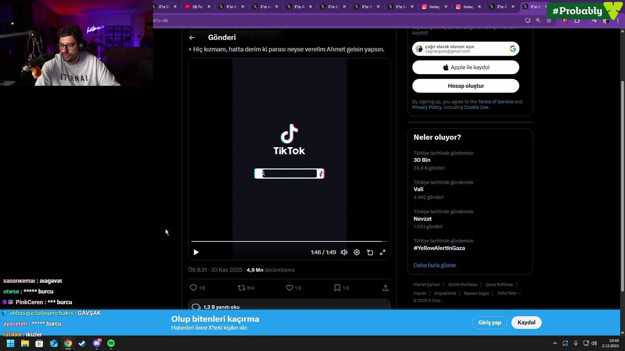625x351 pixels.
Task: Open Cookie Use link
Action: pyautogui.click(x=476, y=107)
